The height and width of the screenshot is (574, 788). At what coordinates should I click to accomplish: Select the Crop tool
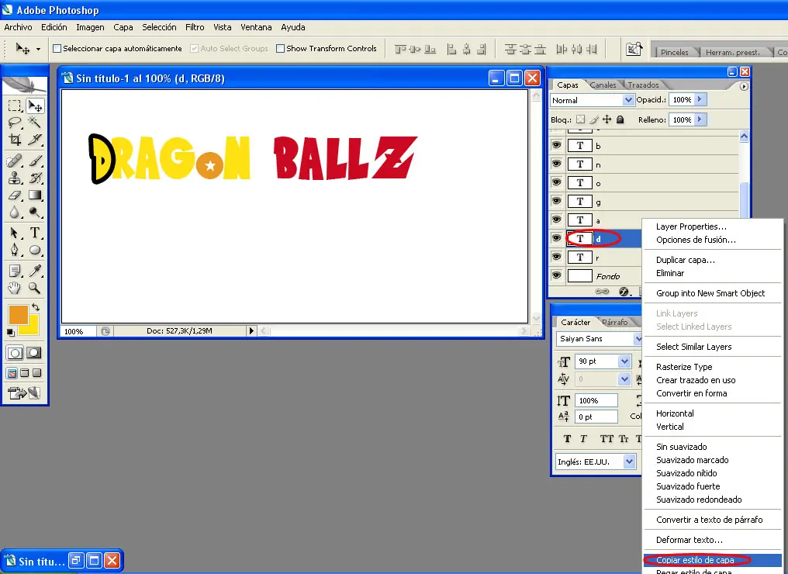15,139
